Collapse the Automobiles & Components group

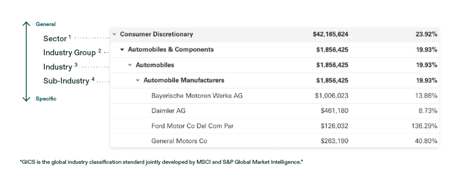click(122, 50)
